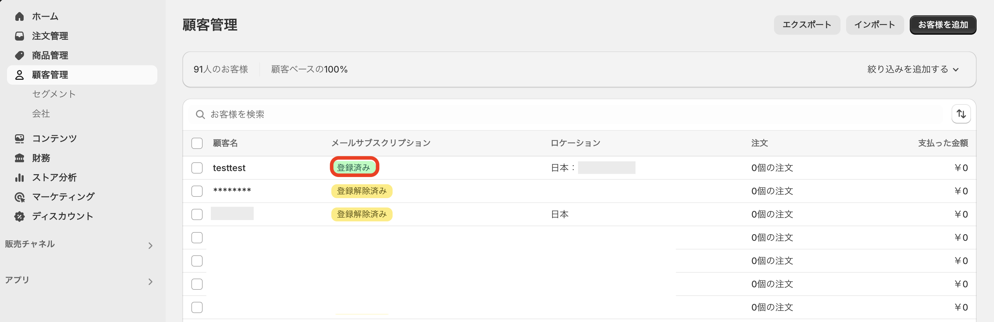The width and height of the screenshot is (994, 322).
Task: Click the bar chart icon beside ストア分析
Action: pyautogui.click(x=19, y=177)
